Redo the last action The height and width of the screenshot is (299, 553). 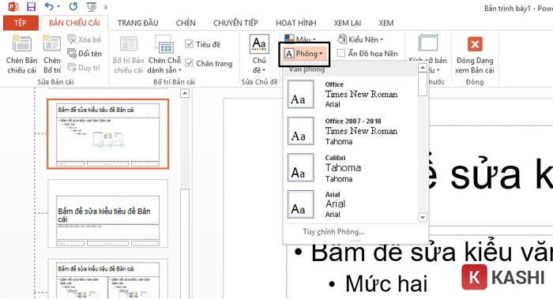73,6
